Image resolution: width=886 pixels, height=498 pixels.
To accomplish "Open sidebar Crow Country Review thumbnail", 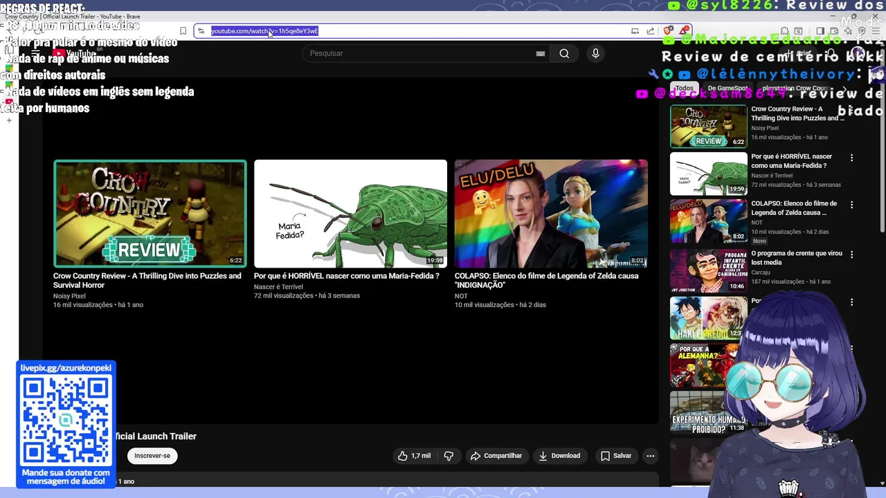I will pyautogui.click(x=708, y=127).
